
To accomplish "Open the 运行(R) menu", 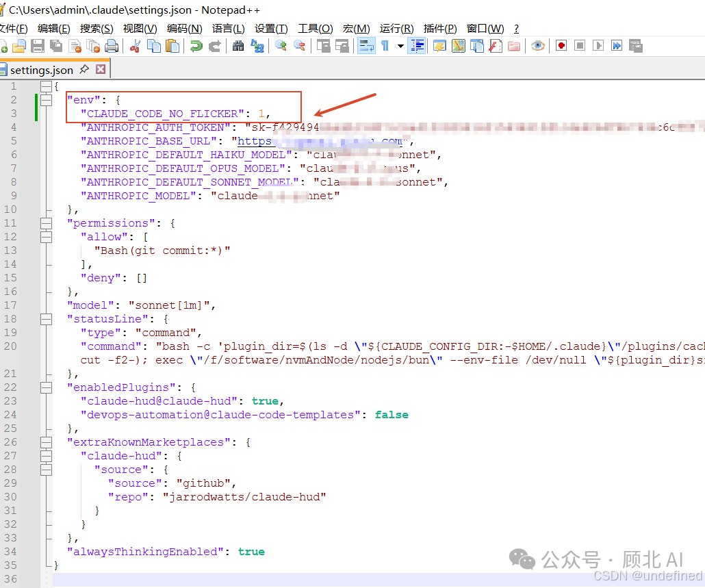I will point(396,29).
